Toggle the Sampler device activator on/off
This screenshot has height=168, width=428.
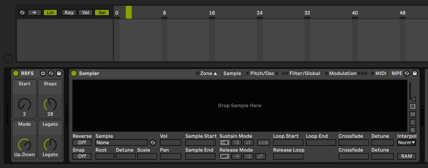point(74,73)
